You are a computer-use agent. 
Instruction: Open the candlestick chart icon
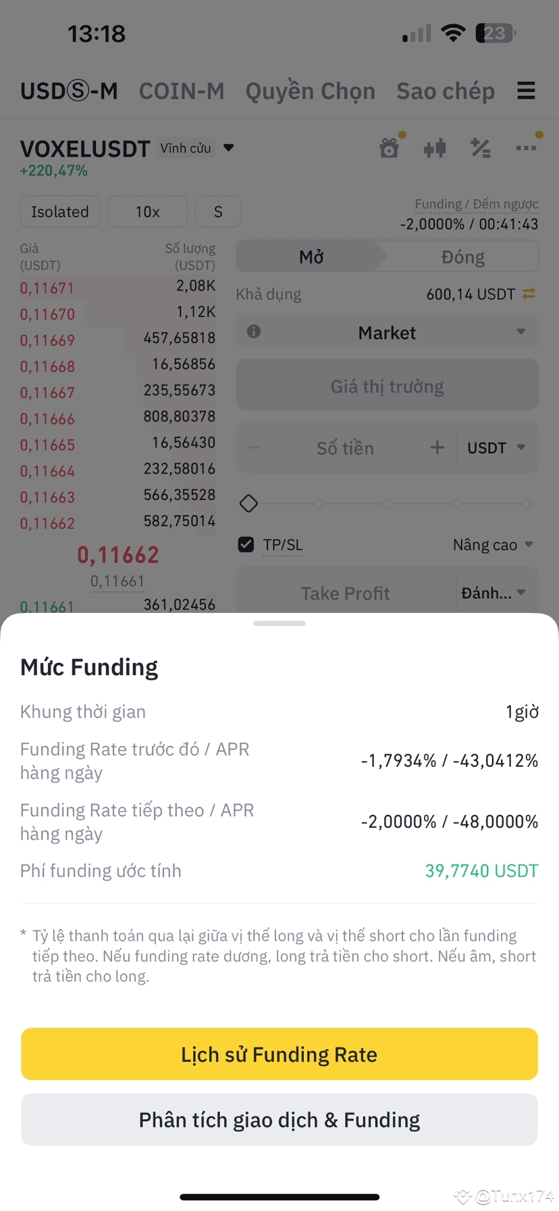click(435, 148)
